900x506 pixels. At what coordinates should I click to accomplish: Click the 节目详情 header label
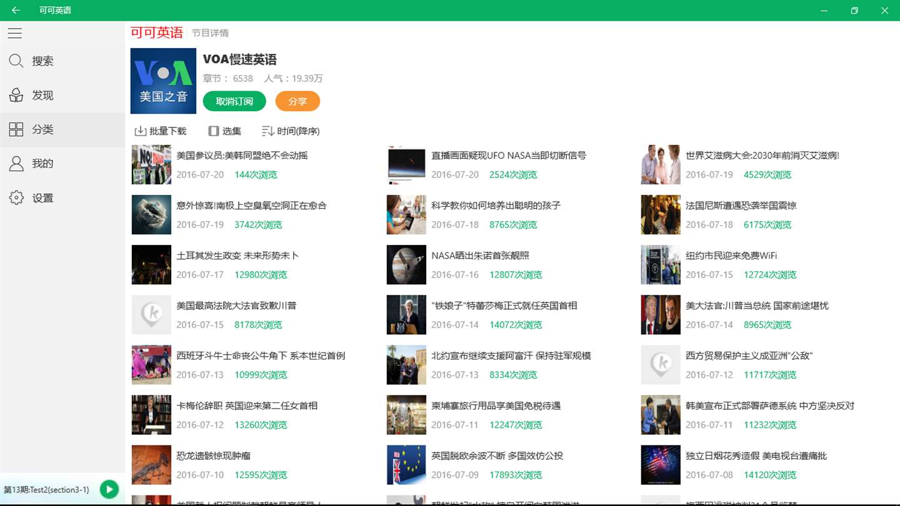pyautogui.click(x=210, y=33)
